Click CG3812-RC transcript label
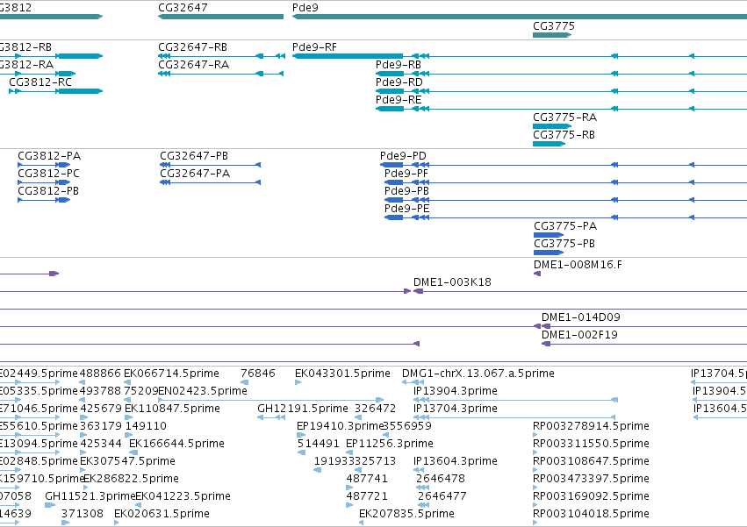The image size is (747, 527). coord(40,82)
